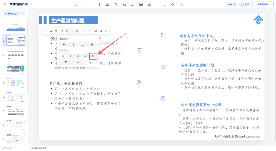Insert a text box
This screenshot has height=151, width=276.
click(x=99, y=4)
